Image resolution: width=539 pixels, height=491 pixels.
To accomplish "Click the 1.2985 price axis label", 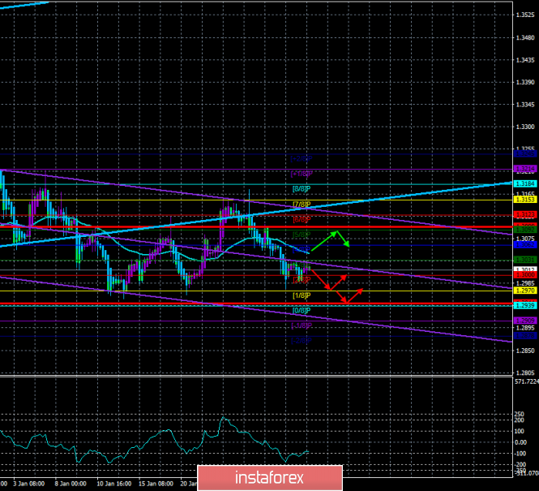I will tap(525, 283).
